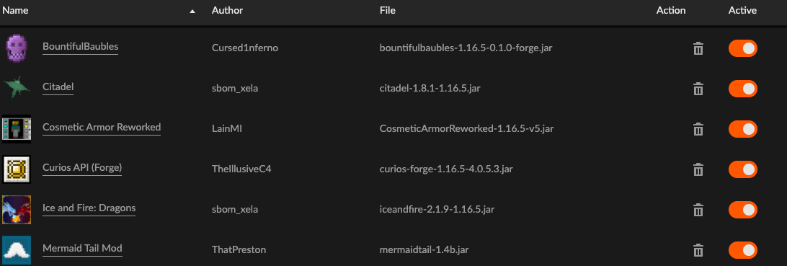Toggle off the Citadel mod
The width and height of the screenshot is (787, 266).
[743, 89]
